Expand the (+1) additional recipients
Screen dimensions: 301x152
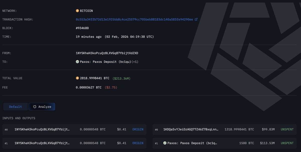(135, 62)
